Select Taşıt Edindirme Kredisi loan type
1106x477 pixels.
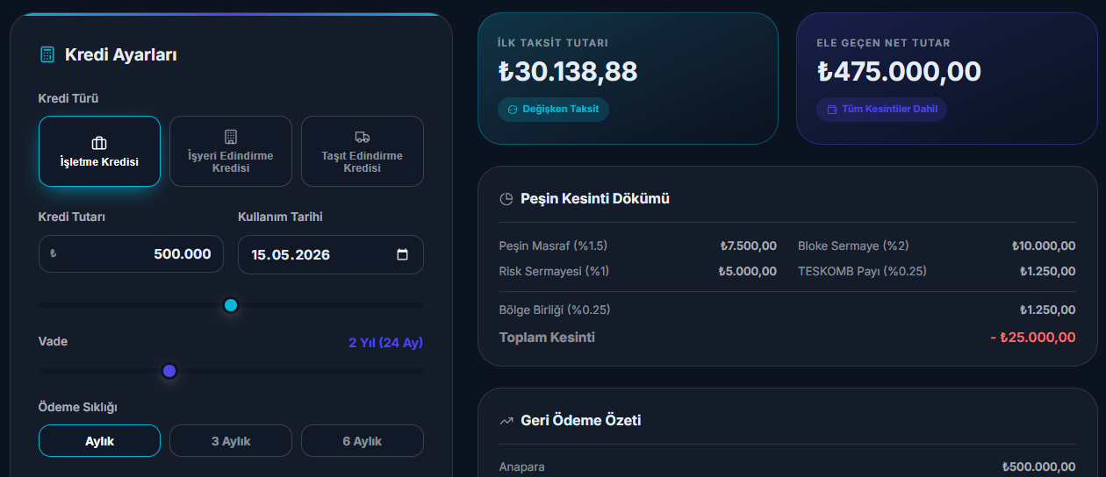pyautogui.click(x=363, y=151)
